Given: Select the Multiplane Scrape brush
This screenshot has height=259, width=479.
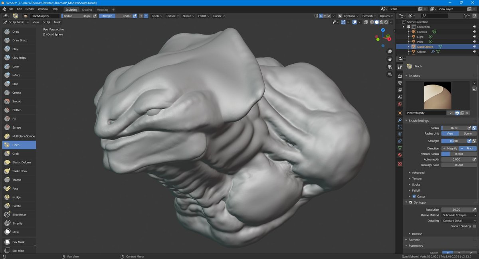Looking at the screenshot, I should coord(19,136).
